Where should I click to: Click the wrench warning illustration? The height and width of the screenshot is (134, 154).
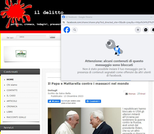coord(114,48)
